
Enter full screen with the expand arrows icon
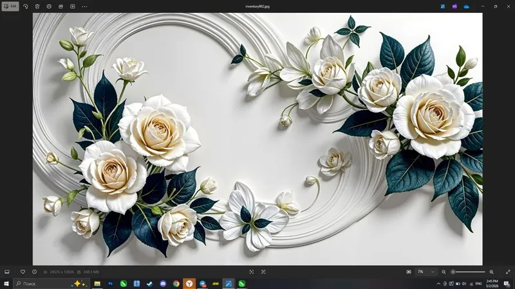point(508,272)
